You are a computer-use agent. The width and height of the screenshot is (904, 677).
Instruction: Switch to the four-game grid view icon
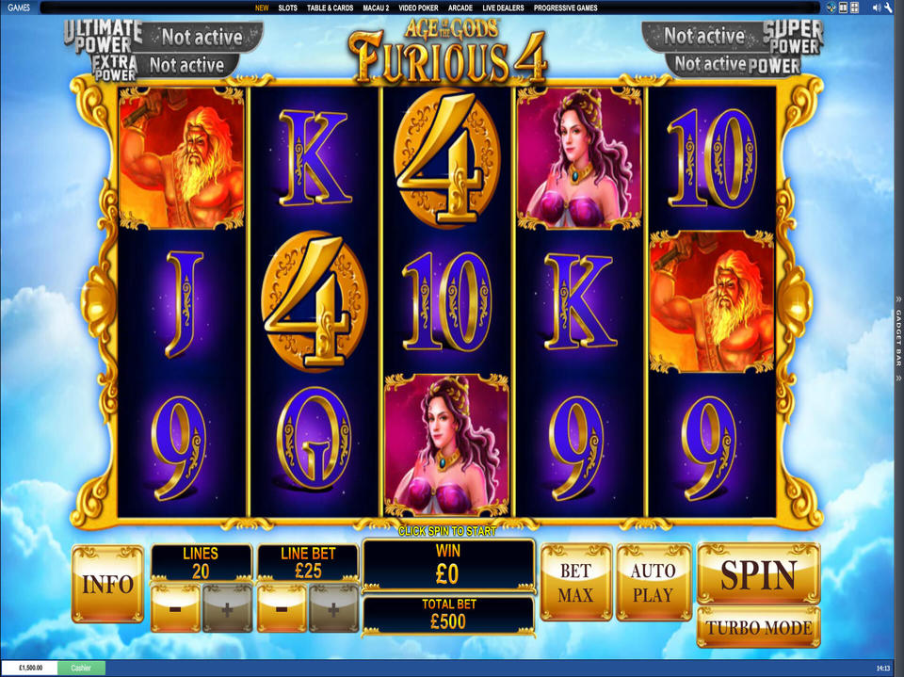point(854,8)
